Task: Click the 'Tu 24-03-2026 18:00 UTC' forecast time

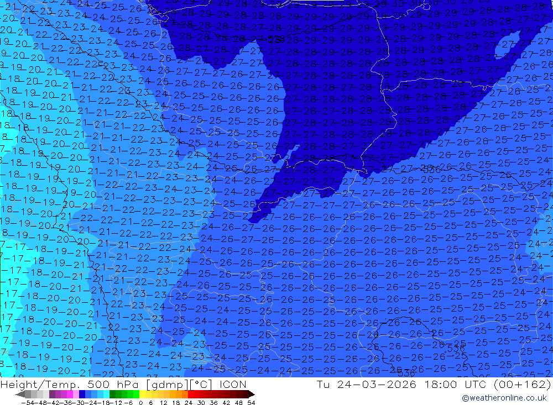Action: (x=401, y=384)
